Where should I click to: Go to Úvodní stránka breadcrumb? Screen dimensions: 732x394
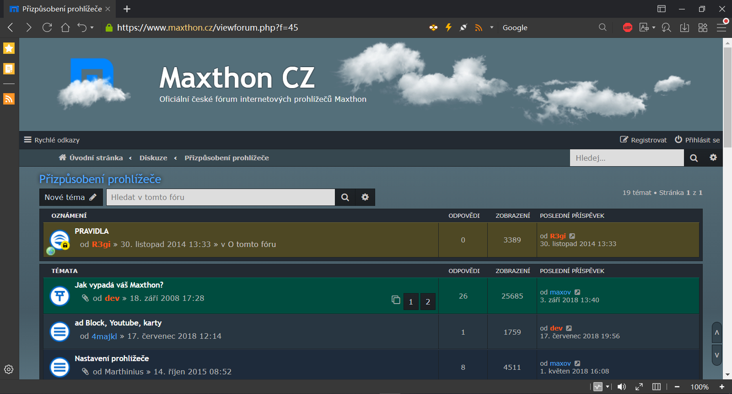click(x=91, y=158)
